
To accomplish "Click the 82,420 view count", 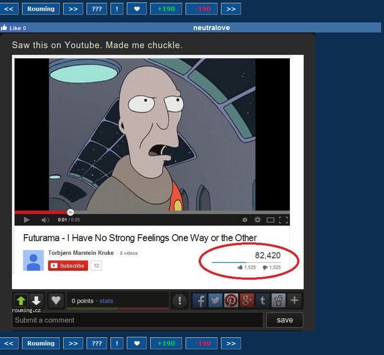I will tap(268, 255).
